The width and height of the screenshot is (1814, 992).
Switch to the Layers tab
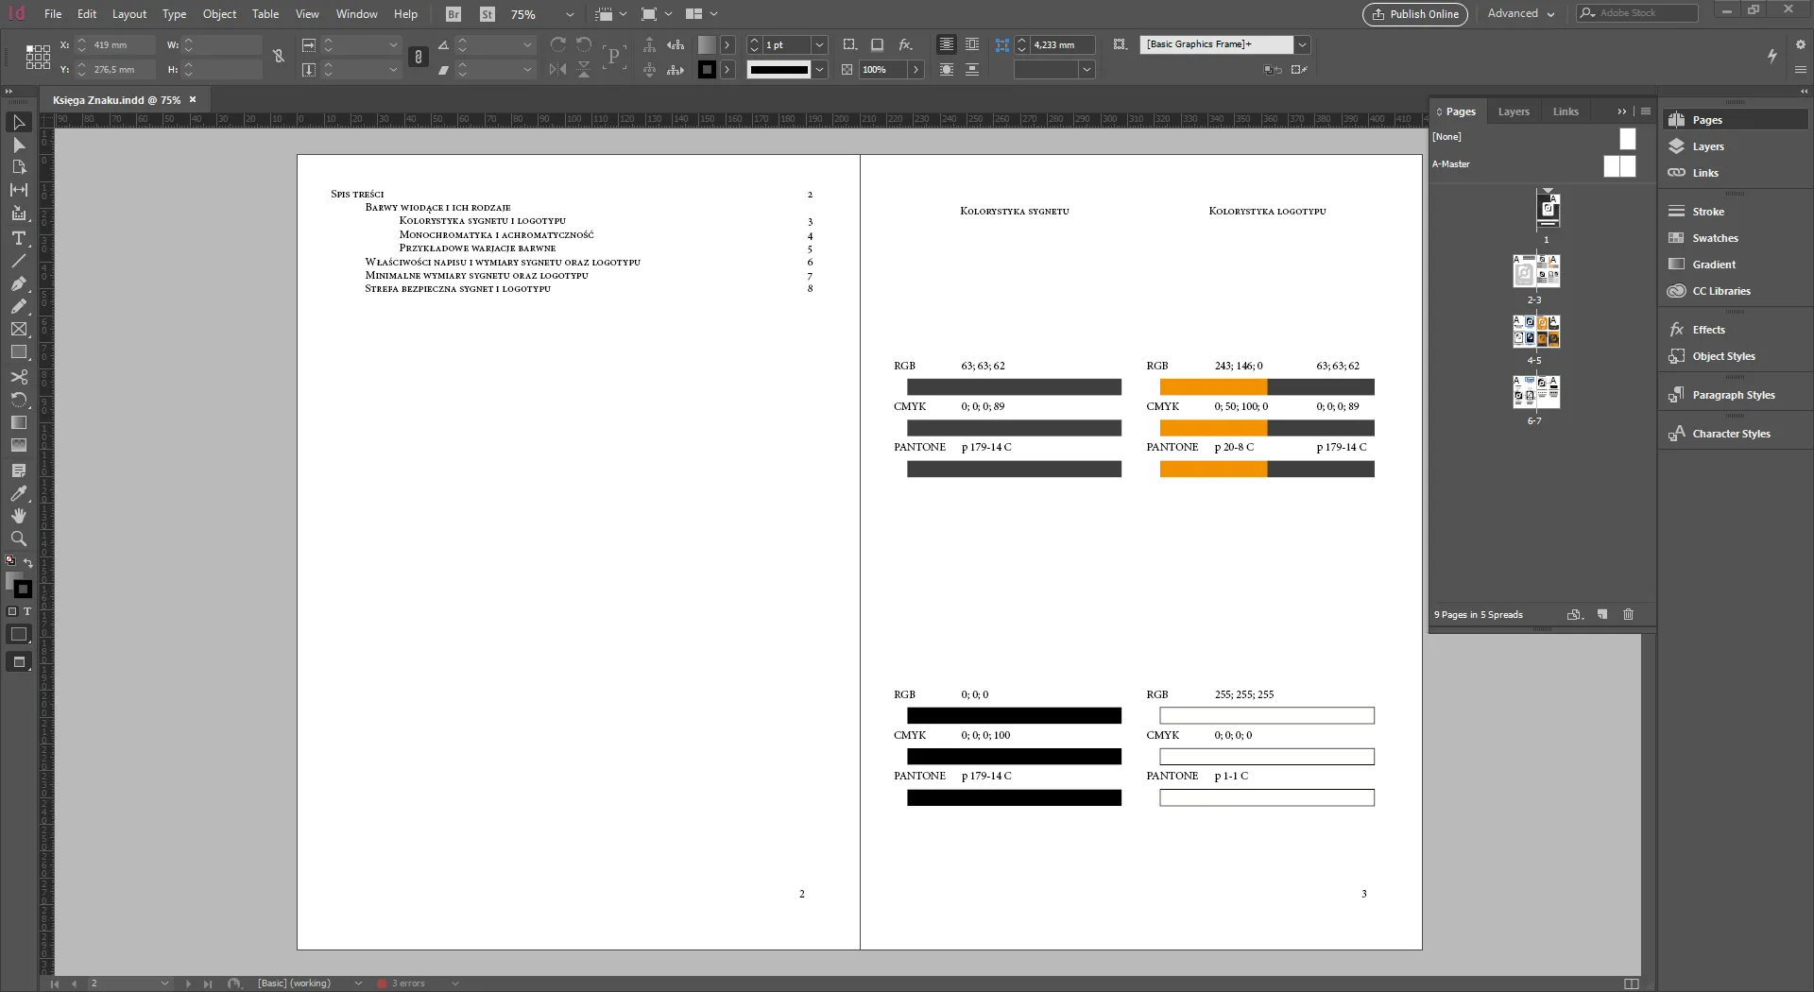click(1514, 111)
